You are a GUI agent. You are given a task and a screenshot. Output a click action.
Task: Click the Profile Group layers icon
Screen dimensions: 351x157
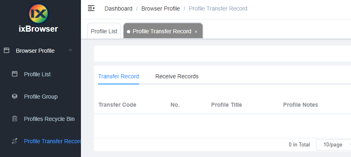[15, 96]
